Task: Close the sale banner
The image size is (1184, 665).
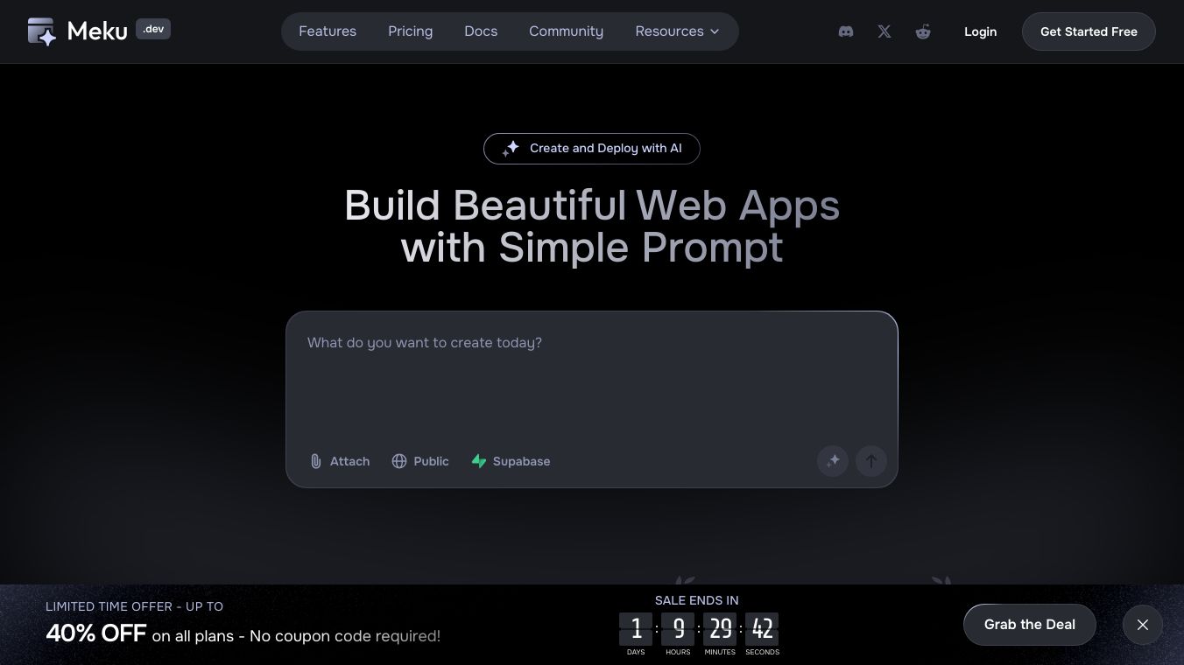Action: (x=1143, y=625)
